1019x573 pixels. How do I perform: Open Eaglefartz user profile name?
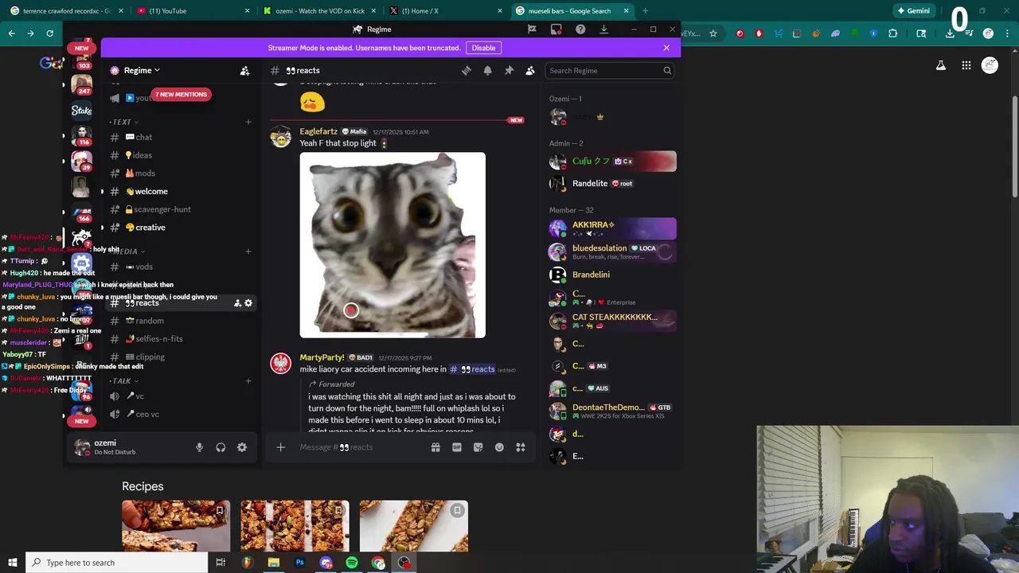(x=318, y=131)
